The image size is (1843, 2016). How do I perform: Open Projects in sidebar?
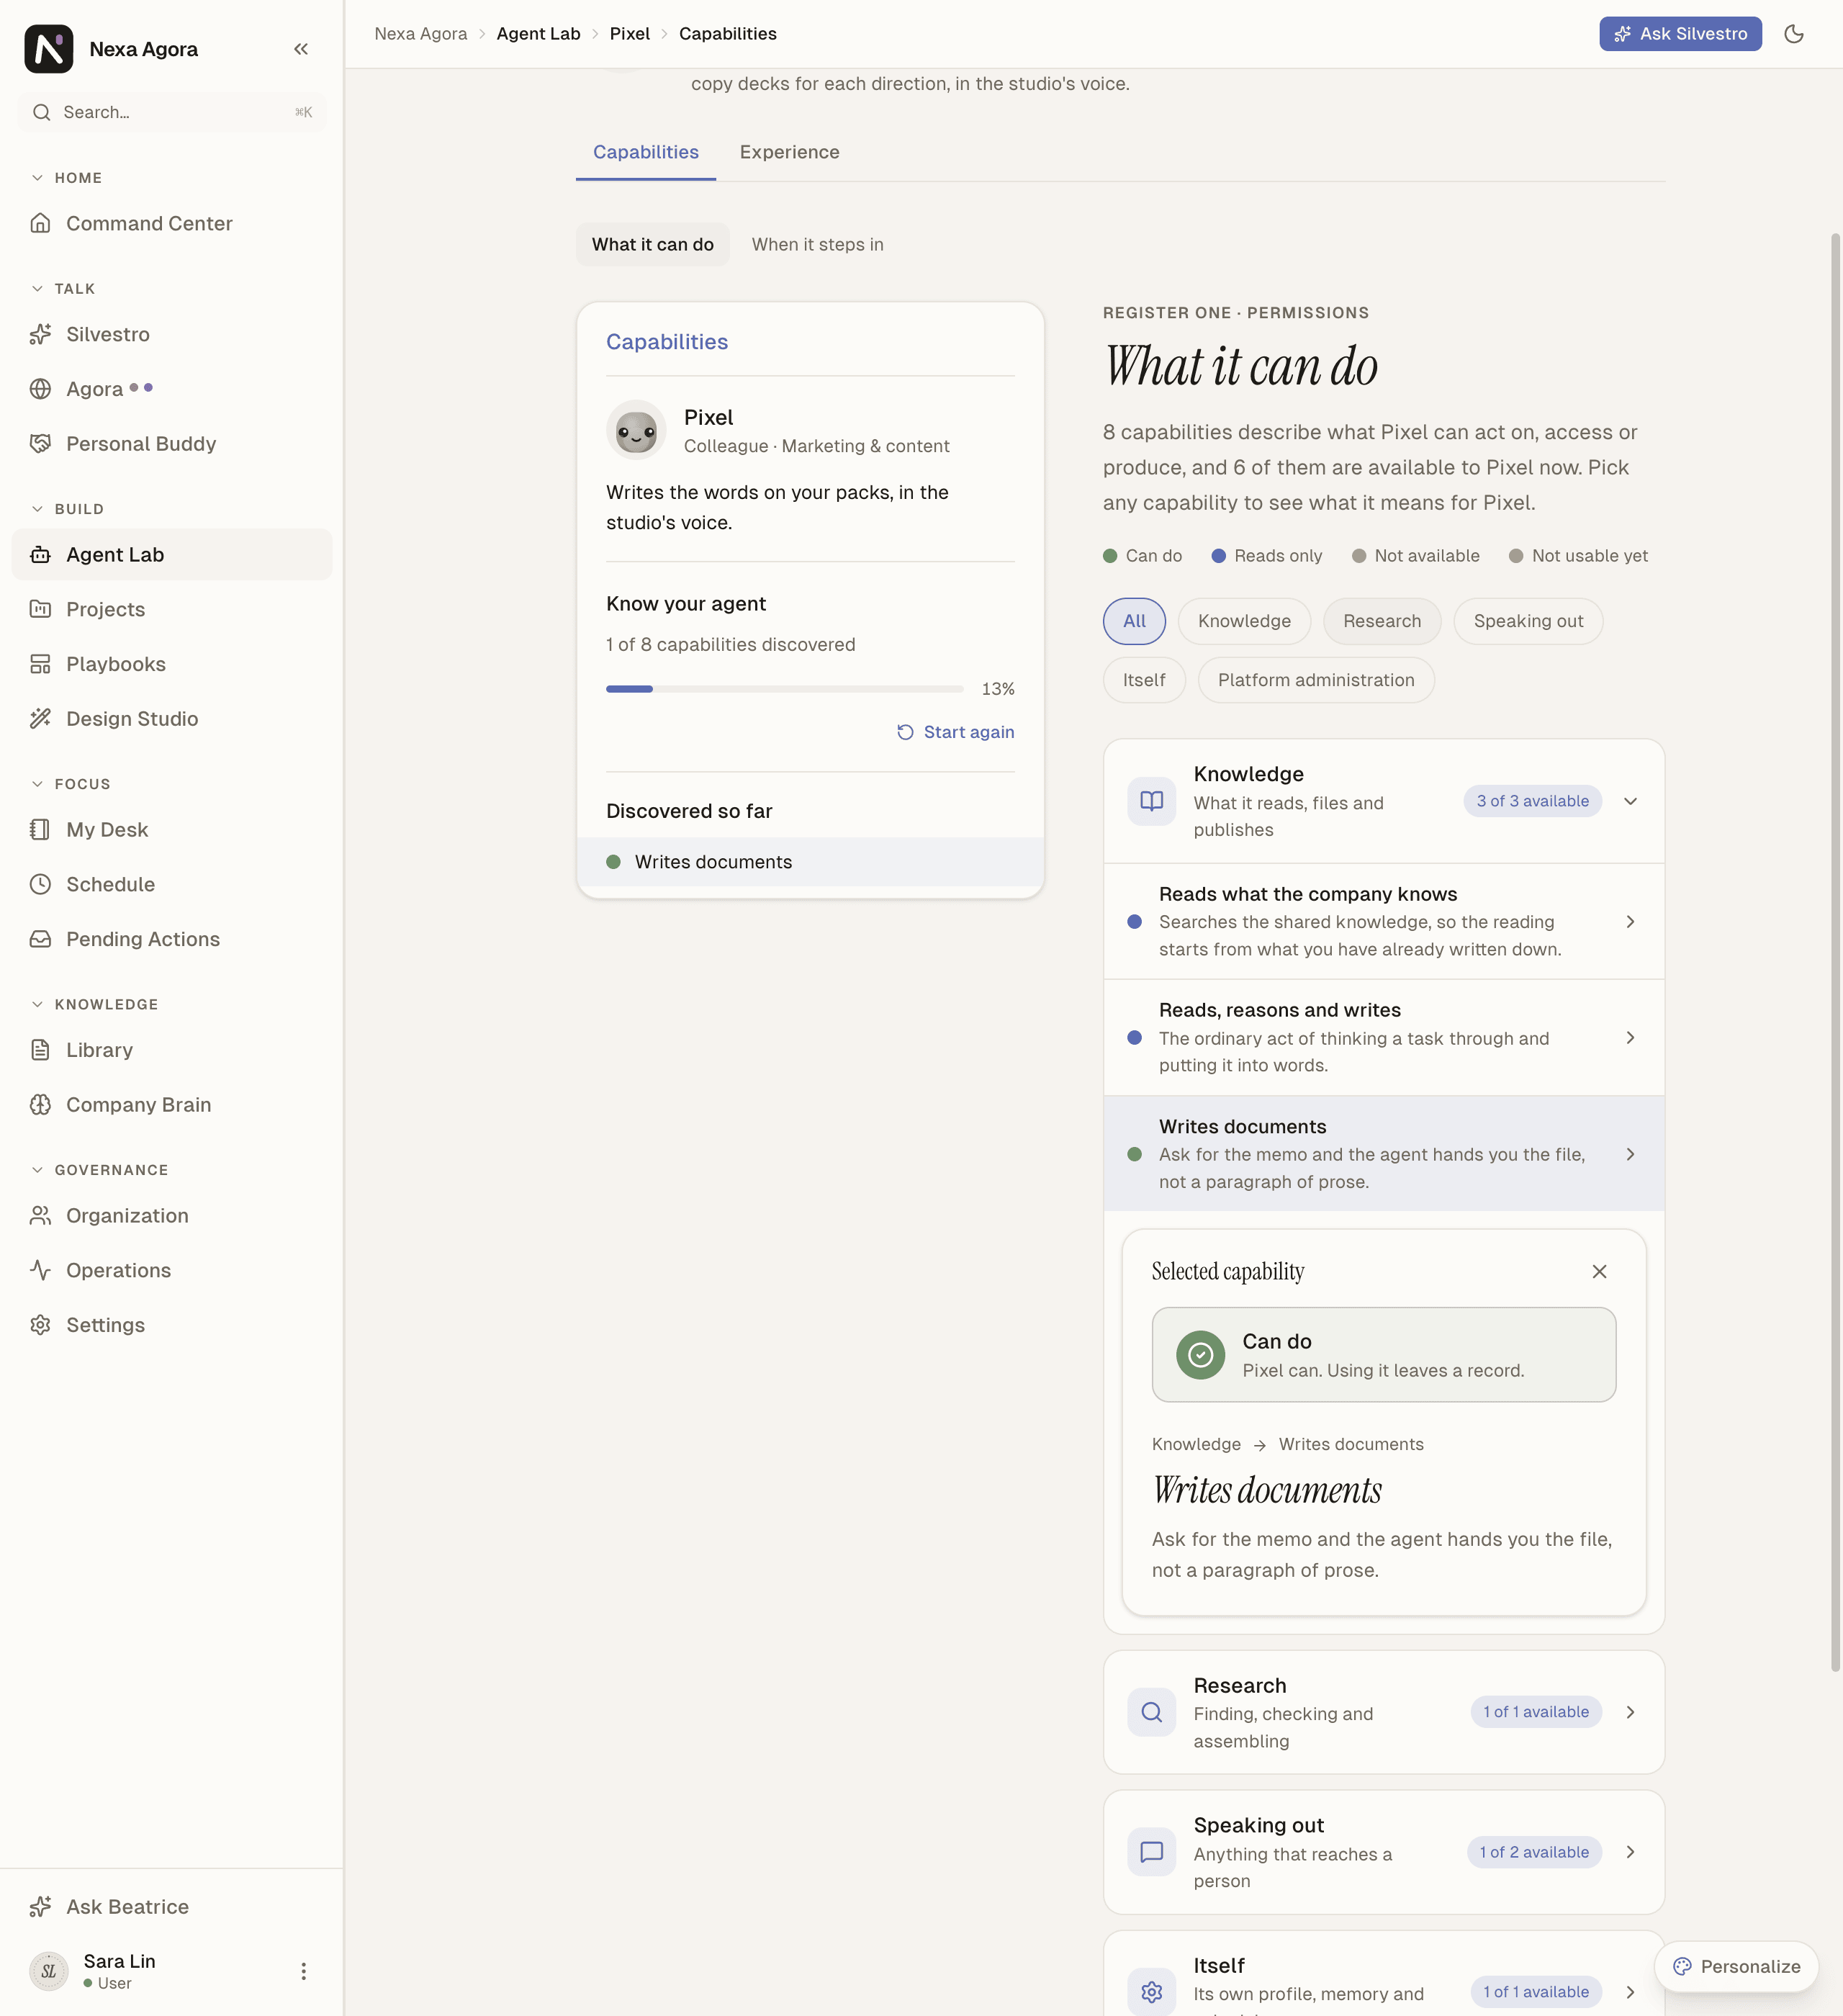(x=172, y=609)
